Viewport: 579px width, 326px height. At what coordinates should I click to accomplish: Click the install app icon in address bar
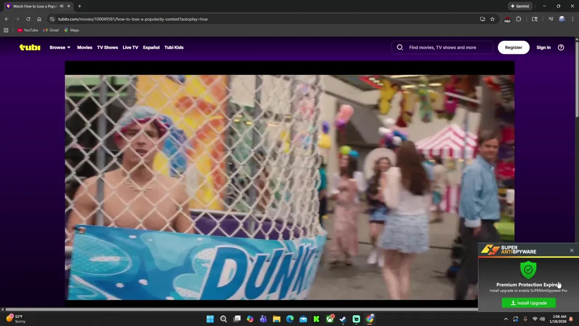point(483,19)
